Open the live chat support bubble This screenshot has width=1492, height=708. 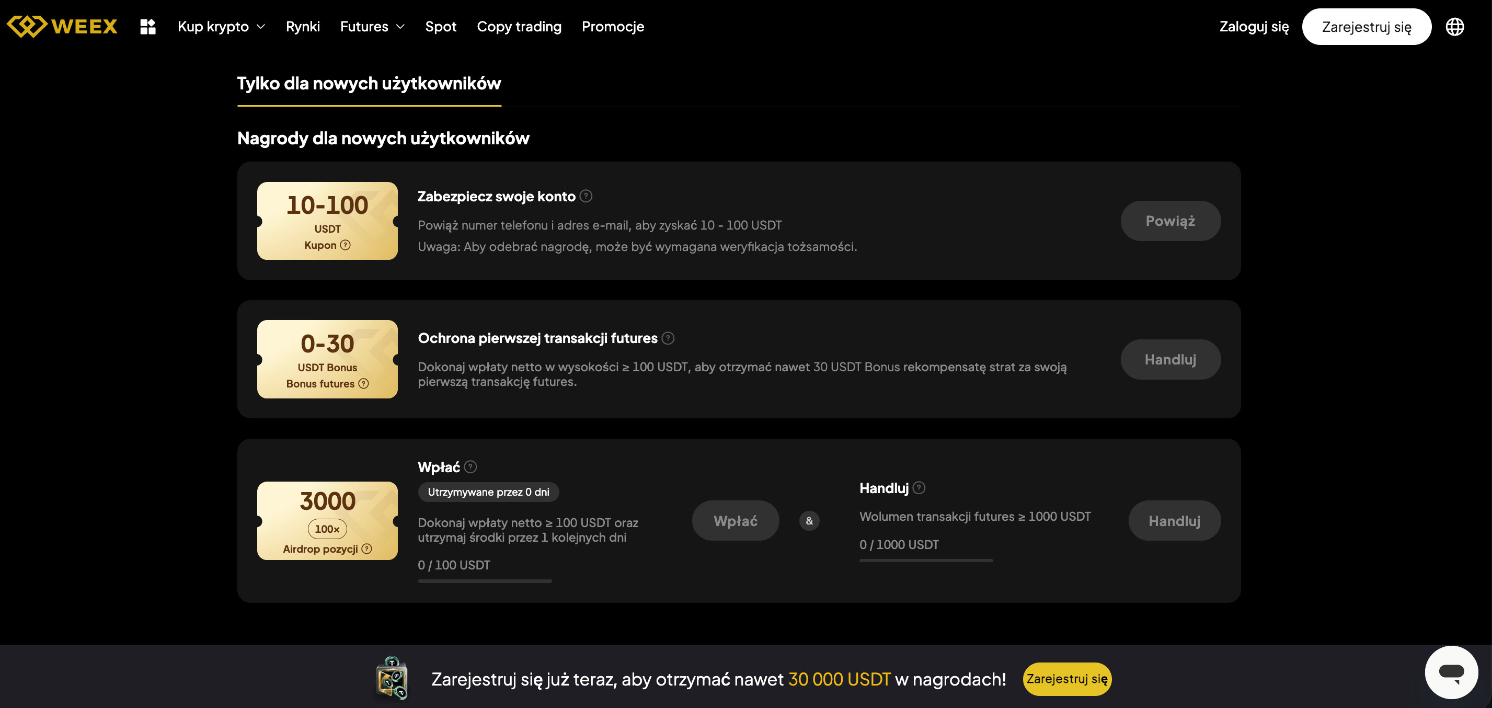(1451, 672)
